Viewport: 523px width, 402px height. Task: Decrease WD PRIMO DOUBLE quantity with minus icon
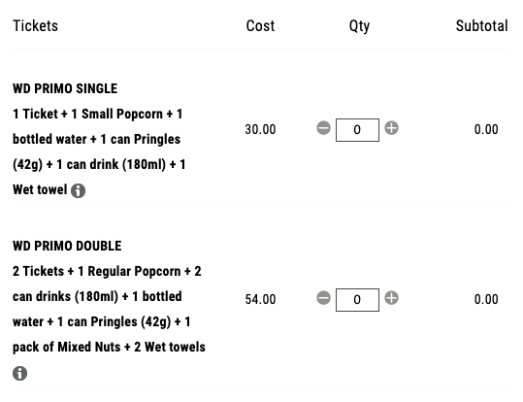pos(323,298)
